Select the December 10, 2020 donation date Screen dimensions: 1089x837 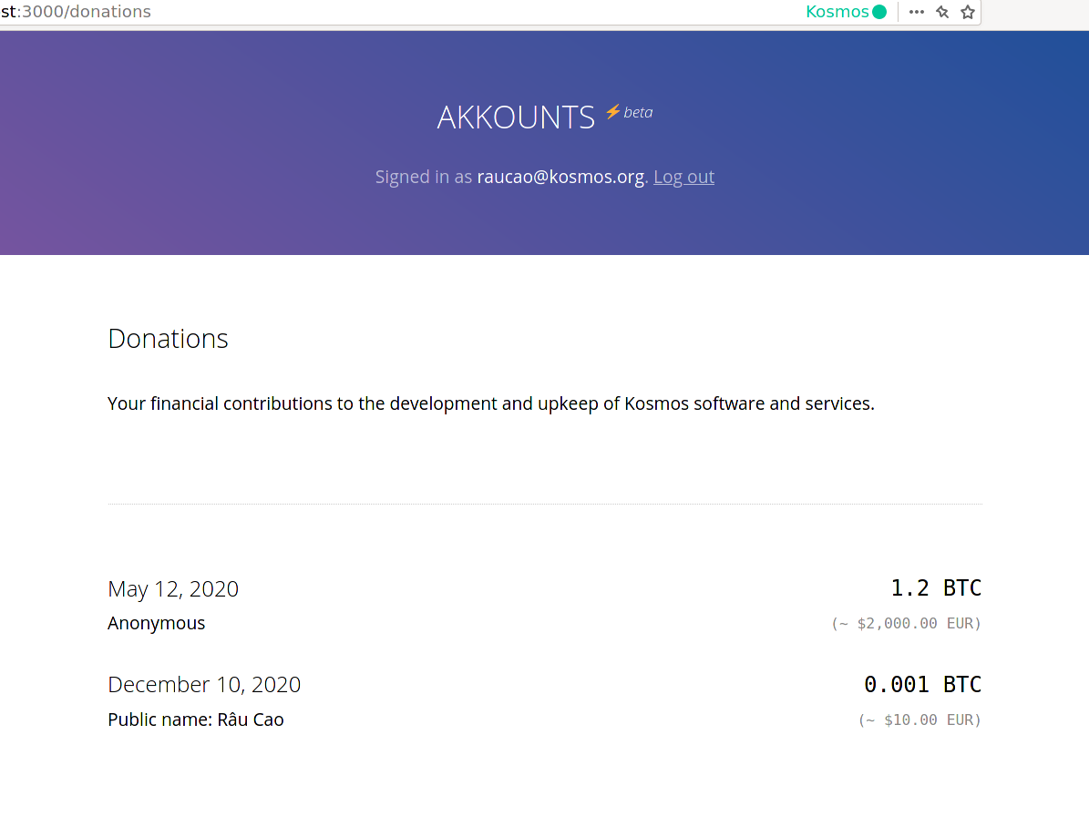click(x=204, y=685)
